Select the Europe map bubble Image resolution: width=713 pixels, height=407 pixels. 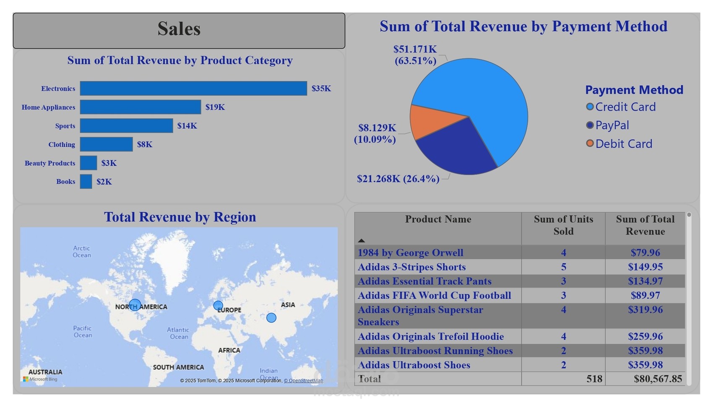218,305
